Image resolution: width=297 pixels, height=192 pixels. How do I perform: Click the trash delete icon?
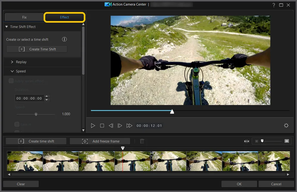[x=142, y=141]
